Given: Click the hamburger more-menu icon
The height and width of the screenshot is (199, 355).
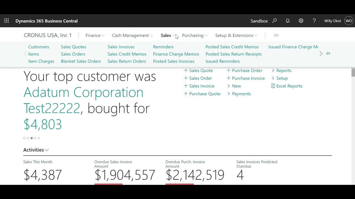Looking at the screenshot, I should click(x=276, y=35).
